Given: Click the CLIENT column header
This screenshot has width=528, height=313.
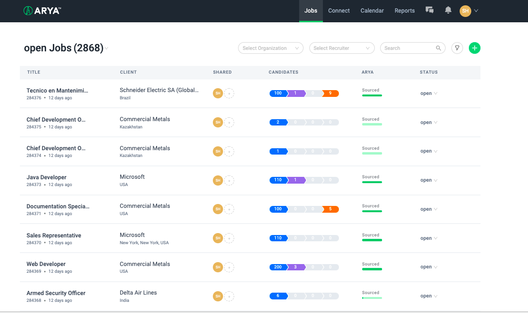Looking at the screenshot, I should 128,72.
